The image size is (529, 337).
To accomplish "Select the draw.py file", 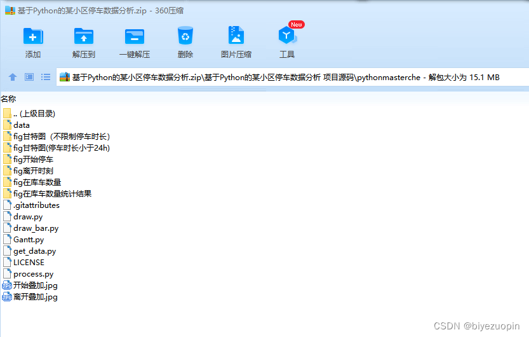I will [x=23, y=217].
